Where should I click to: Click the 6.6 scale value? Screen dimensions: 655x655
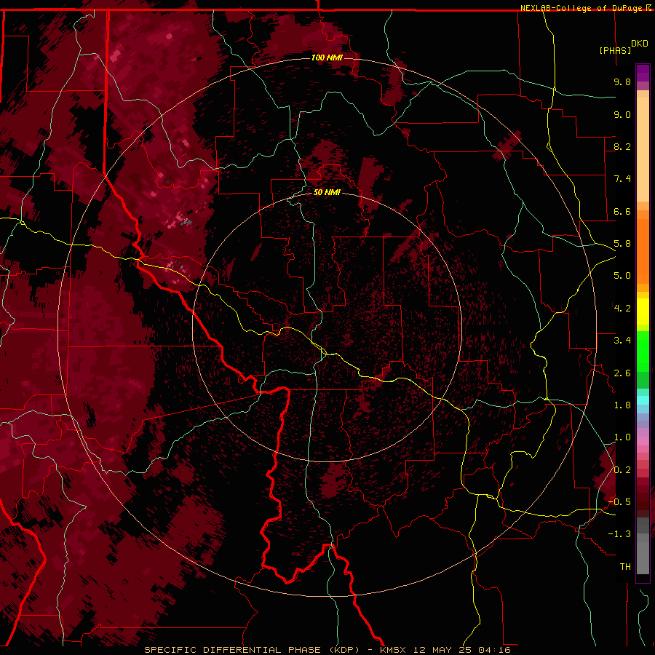[x=622, y=211]
